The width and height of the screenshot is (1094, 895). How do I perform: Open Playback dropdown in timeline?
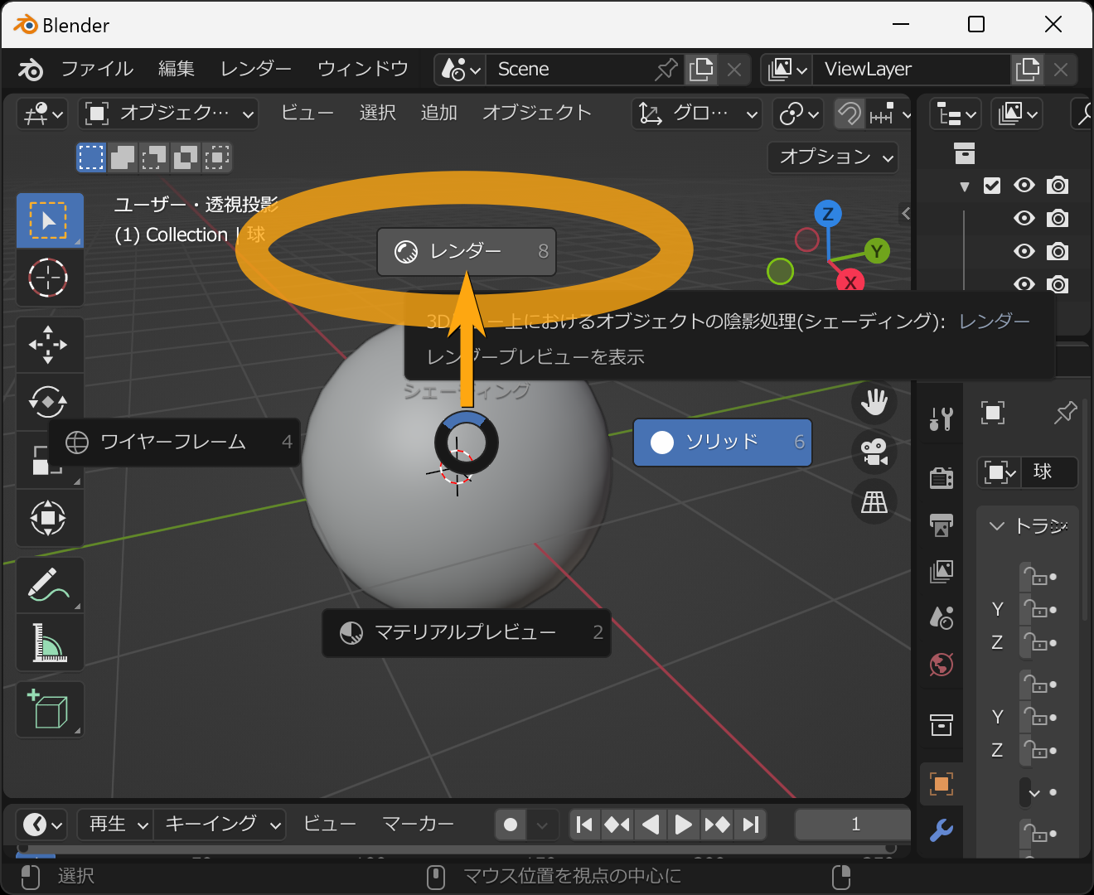115,825
